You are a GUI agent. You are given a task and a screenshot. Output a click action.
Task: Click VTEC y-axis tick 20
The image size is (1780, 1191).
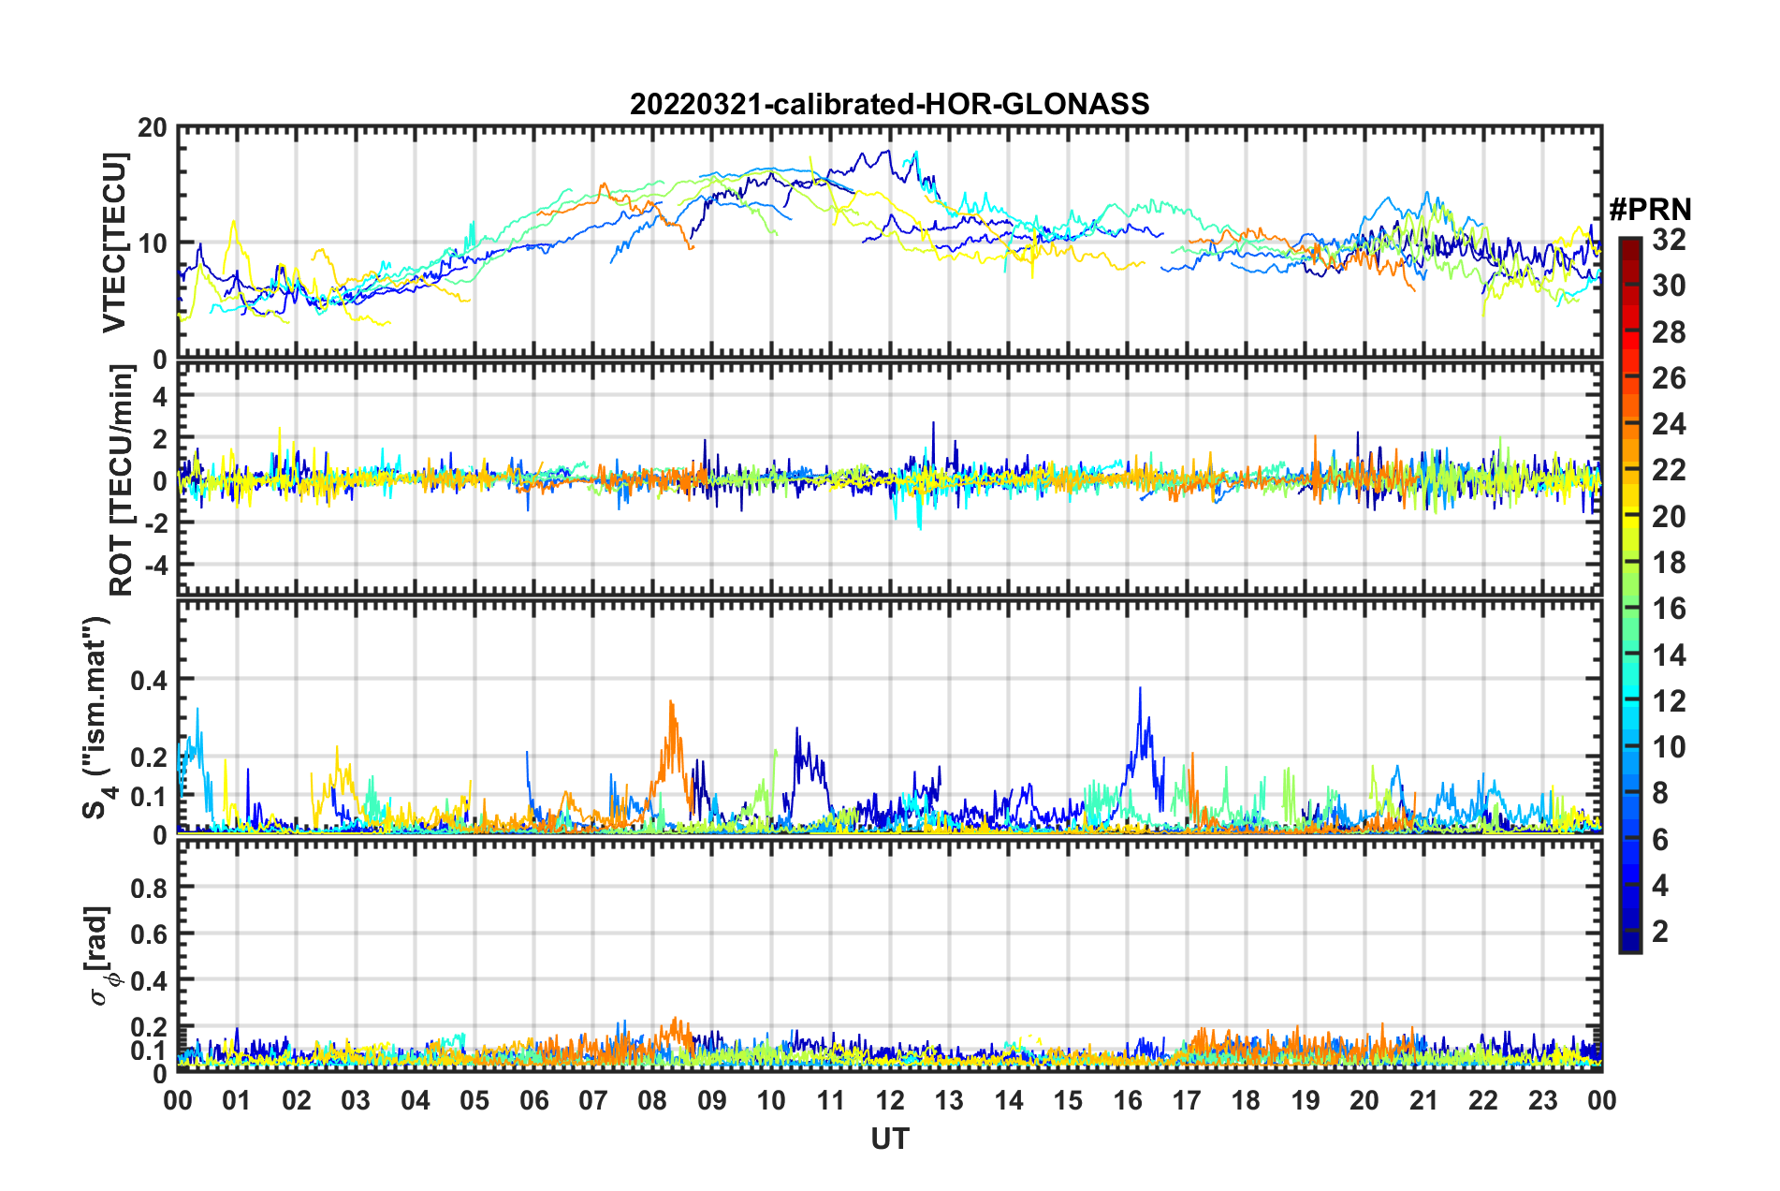click(153, 128)
